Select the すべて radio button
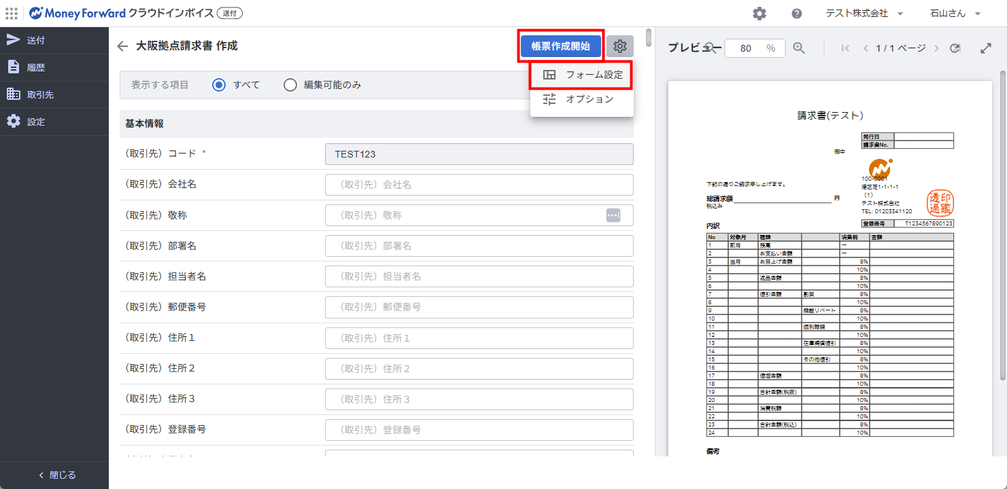The width and height of the screenshot is (1007, 489). point(219,85)
